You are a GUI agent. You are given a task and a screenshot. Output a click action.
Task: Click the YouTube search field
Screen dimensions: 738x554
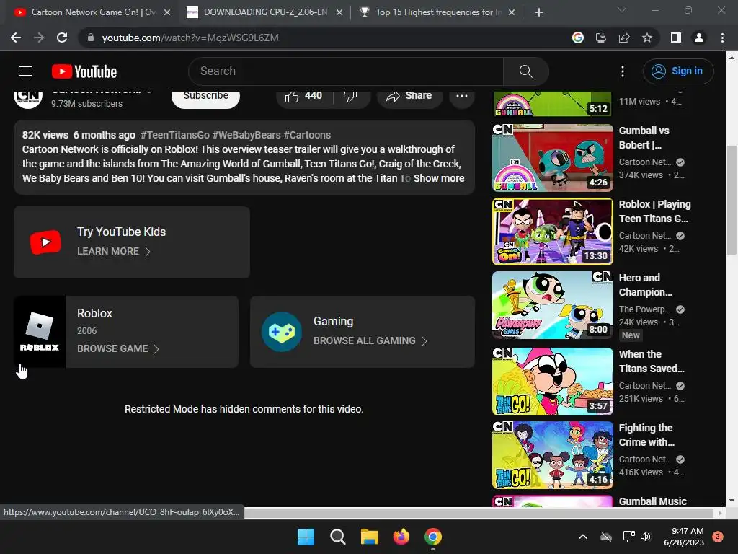346,71
